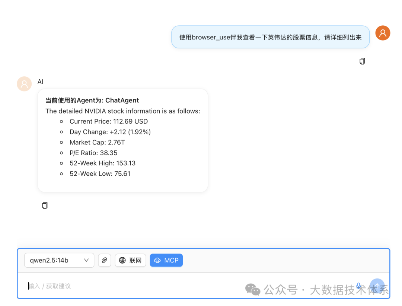402x306 pixels.
Task: Click the 'AI' sender label
Action: point(40,82)
